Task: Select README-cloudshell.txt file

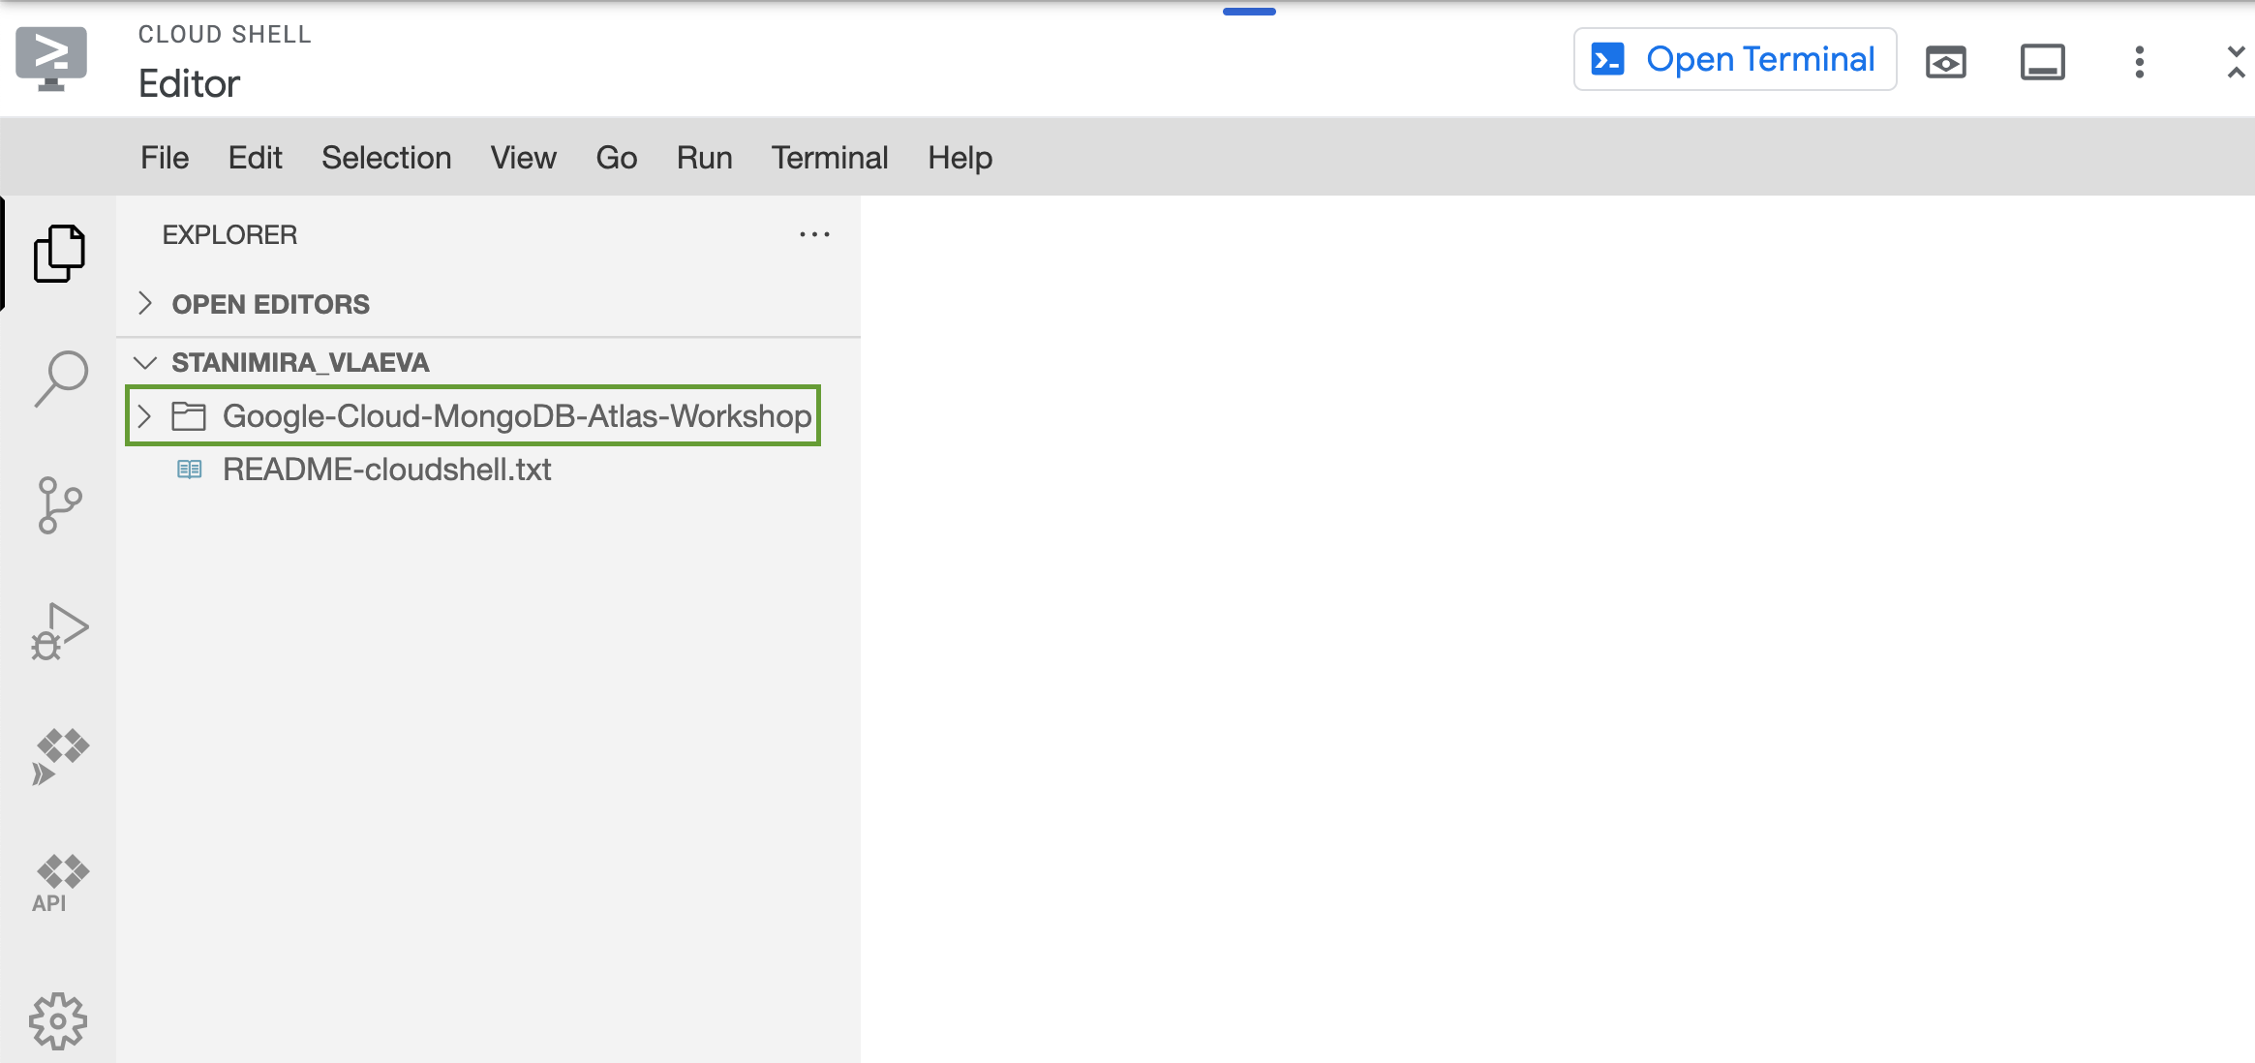Action: 381,469
